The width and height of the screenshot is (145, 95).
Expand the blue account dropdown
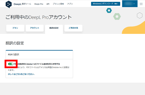coord(130,4)
